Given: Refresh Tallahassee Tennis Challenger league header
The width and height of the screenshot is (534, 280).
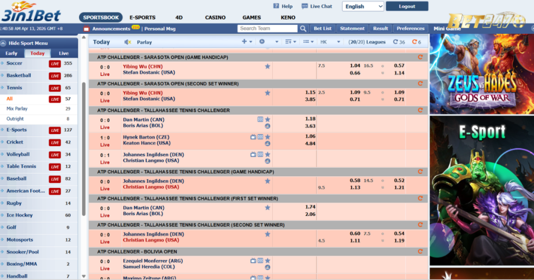Looking at the screenshot, I should point(420,110).
